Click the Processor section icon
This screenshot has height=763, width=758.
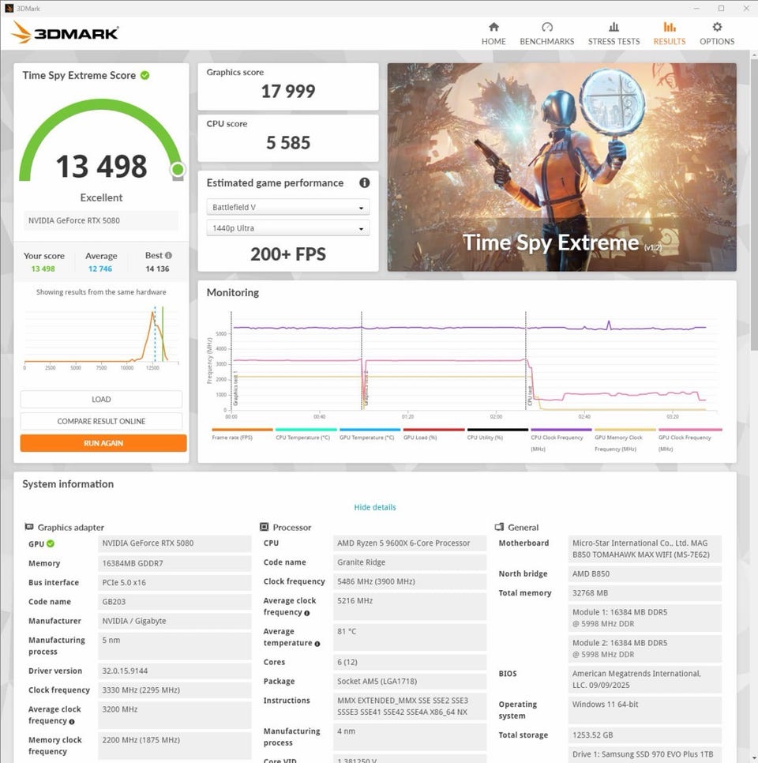click(265, 527)
